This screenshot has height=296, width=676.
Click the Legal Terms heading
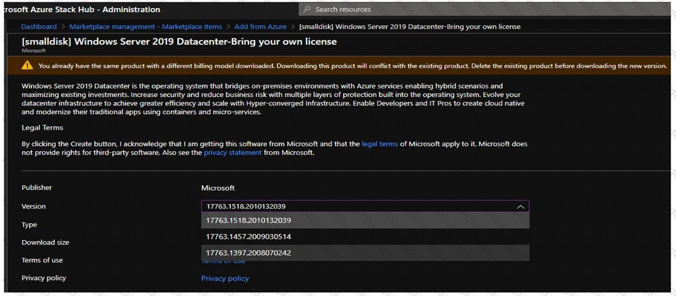(42, 127)
